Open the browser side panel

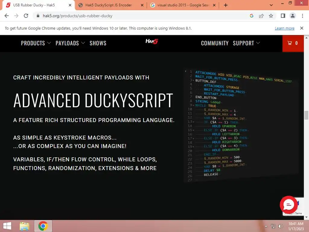(x=283, y=16)
